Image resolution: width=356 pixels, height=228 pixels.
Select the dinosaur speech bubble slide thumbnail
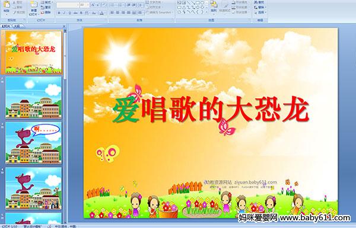33,143
